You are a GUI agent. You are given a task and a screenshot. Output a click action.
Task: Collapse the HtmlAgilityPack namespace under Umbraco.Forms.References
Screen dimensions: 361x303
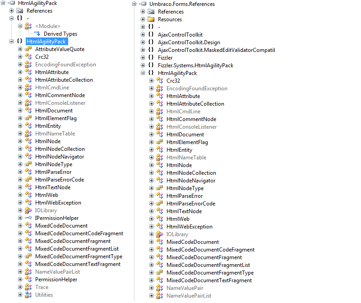click(143, 73)
